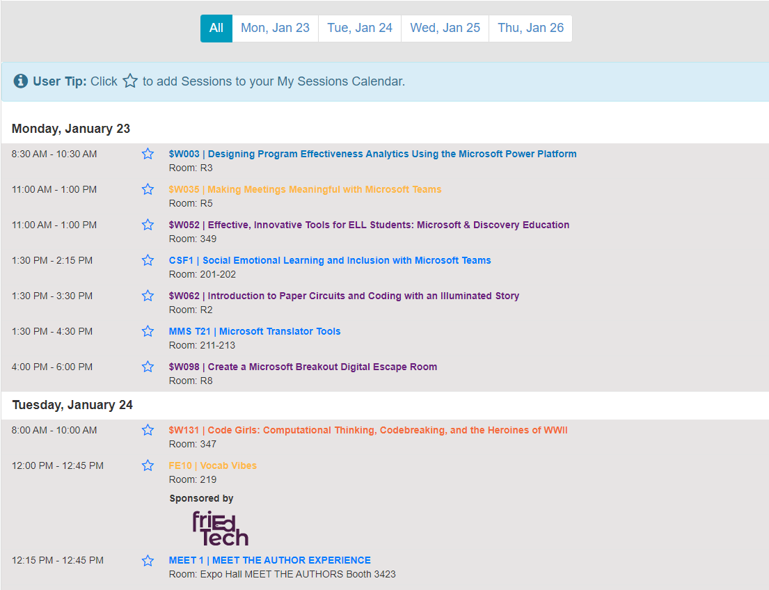Click Room: Expo Hall Booth 3423 text
The image size is (769, 590).
282,574
